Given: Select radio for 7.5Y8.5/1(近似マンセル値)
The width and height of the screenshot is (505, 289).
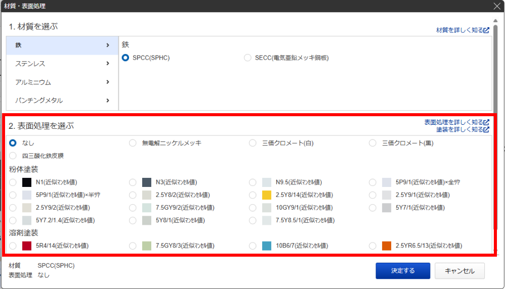Looking at the screenshot, I should click(252, 220).
